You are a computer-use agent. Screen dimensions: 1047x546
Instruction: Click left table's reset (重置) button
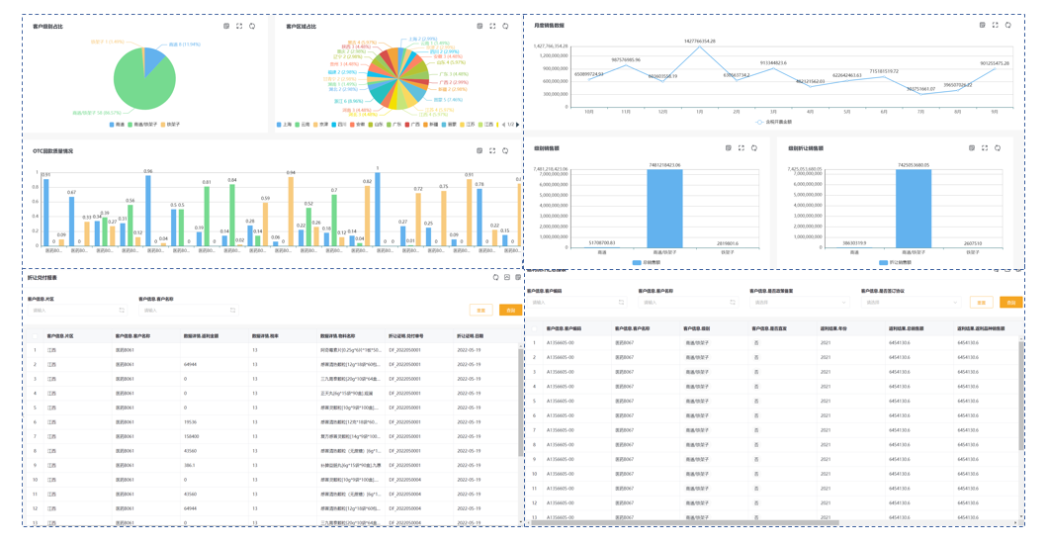tap(480, 310)
